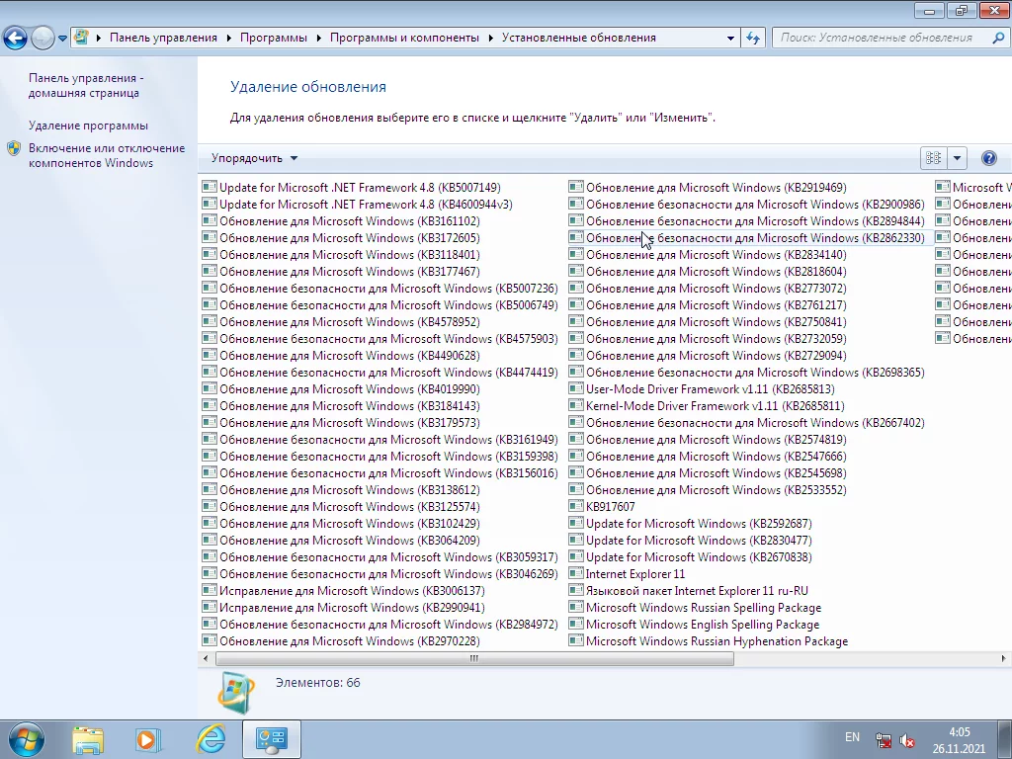Select Панель управления in breadcrumb
The image size is (1012, 759).
point(163,38)
